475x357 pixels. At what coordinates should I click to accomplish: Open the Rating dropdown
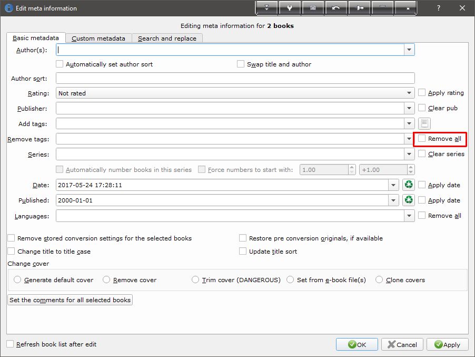tap(409, 93)
